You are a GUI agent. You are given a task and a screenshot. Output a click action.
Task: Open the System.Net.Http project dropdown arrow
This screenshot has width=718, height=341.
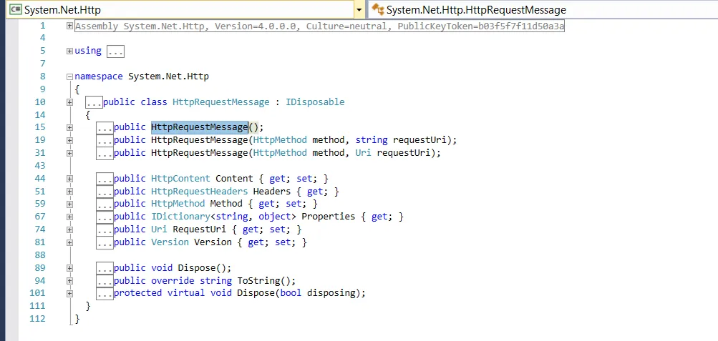(359, 9)
